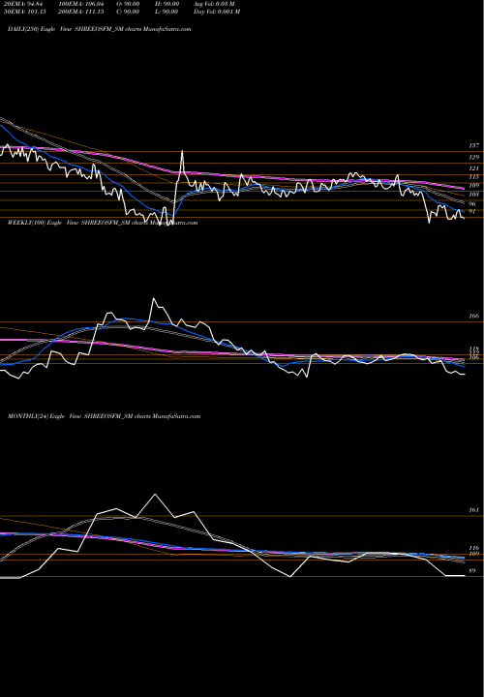
Task: Select the high price H: 90.00
Action: [x=168, y=4]
